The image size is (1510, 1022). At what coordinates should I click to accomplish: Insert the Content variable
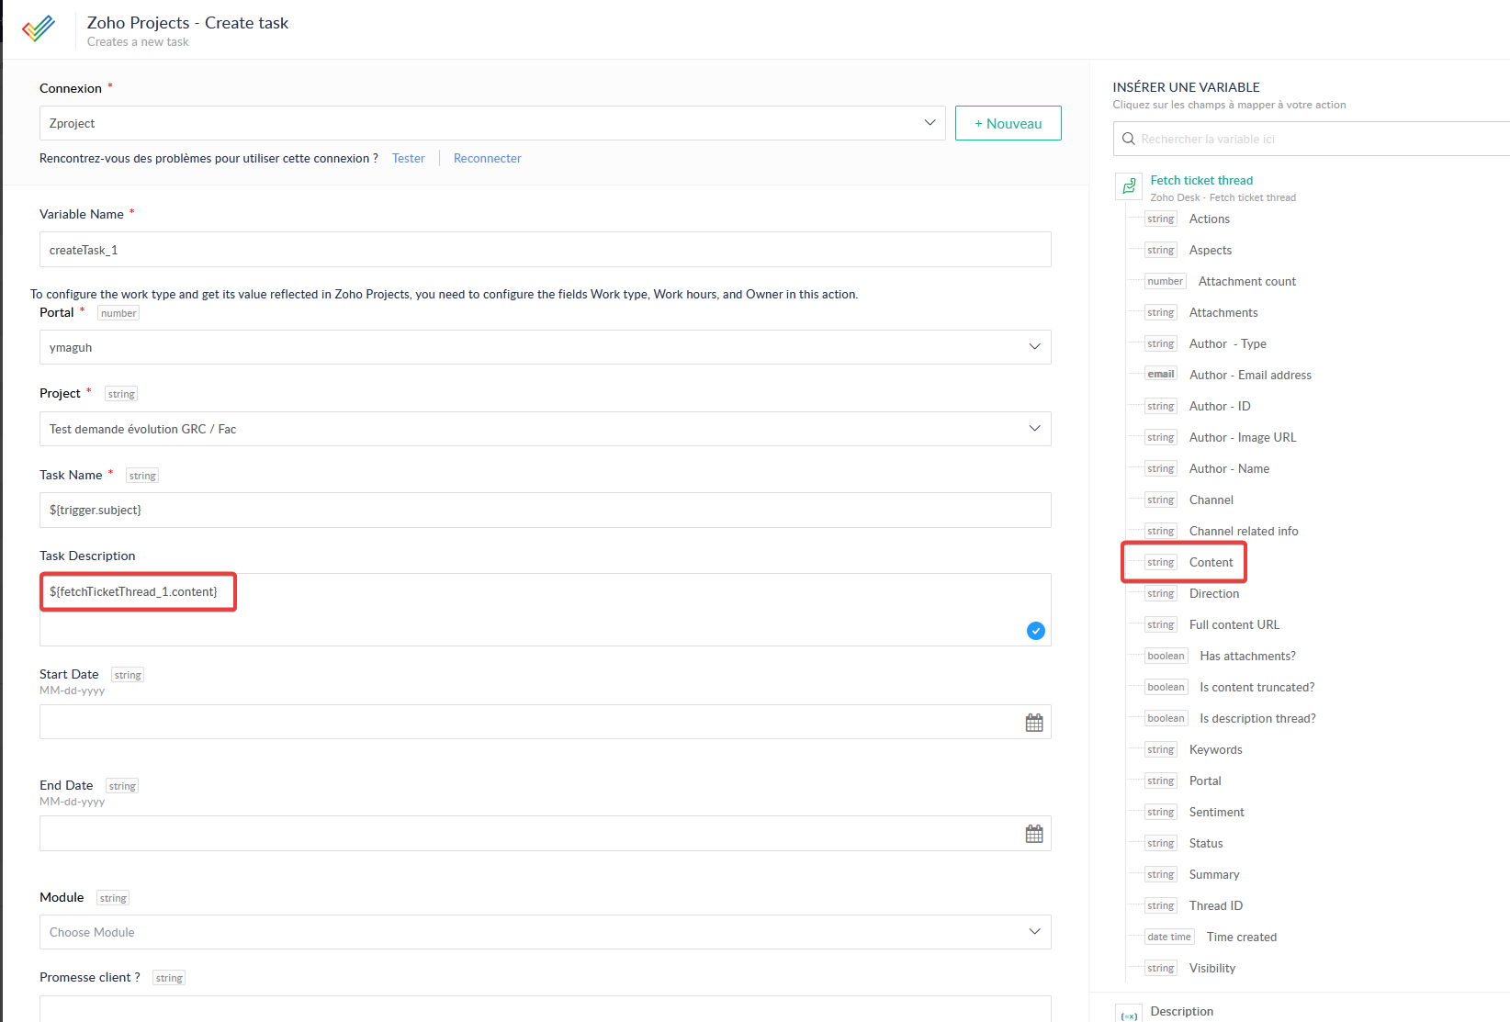click(1211, 562)
